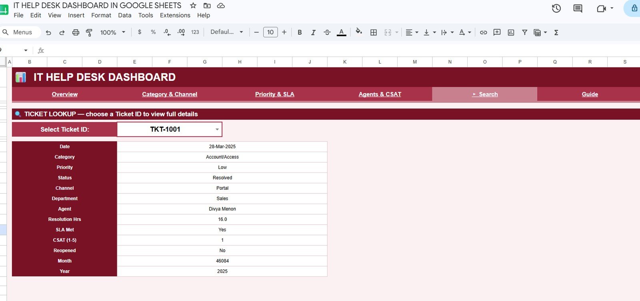The height and width of the screenshot is (301, 640).
Task: Open the Guide link
Action: 590,94
